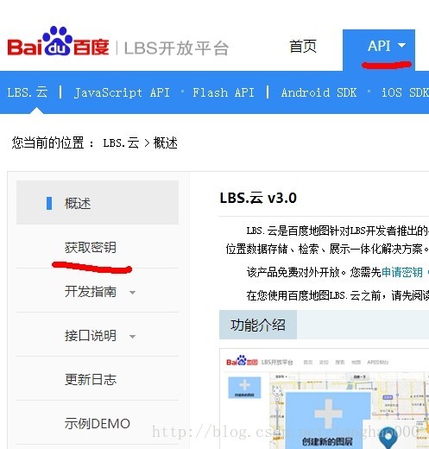
Task: Click the LBS.云 v3.0 heading
Action: [x=258, y=198]
